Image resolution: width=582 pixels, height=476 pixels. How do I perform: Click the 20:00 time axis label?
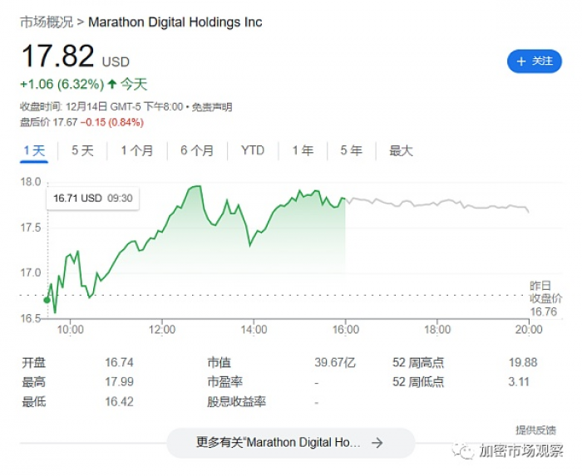(529, 329)
